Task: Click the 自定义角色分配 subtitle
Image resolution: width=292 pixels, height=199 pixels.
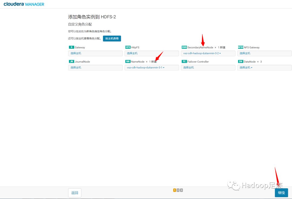Action: [x=80, y=24]
